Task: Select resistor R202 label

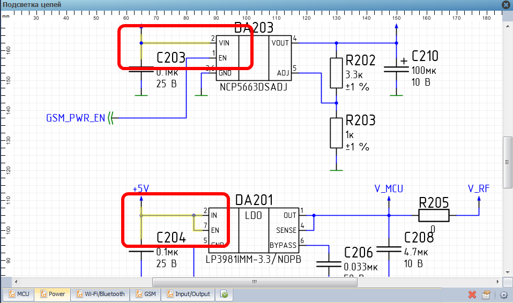Action: click(361, 60)
